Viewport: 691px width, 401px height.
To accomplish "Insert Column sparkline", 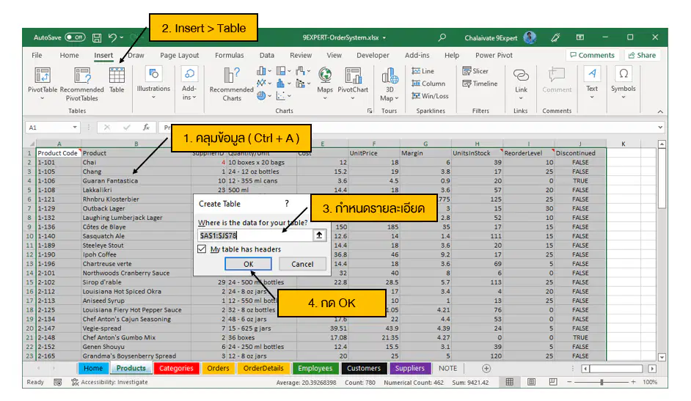I will coord(428,83).
